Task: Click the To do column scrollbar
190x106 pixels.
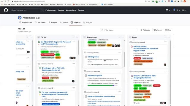Action: (x=78, y=48)
